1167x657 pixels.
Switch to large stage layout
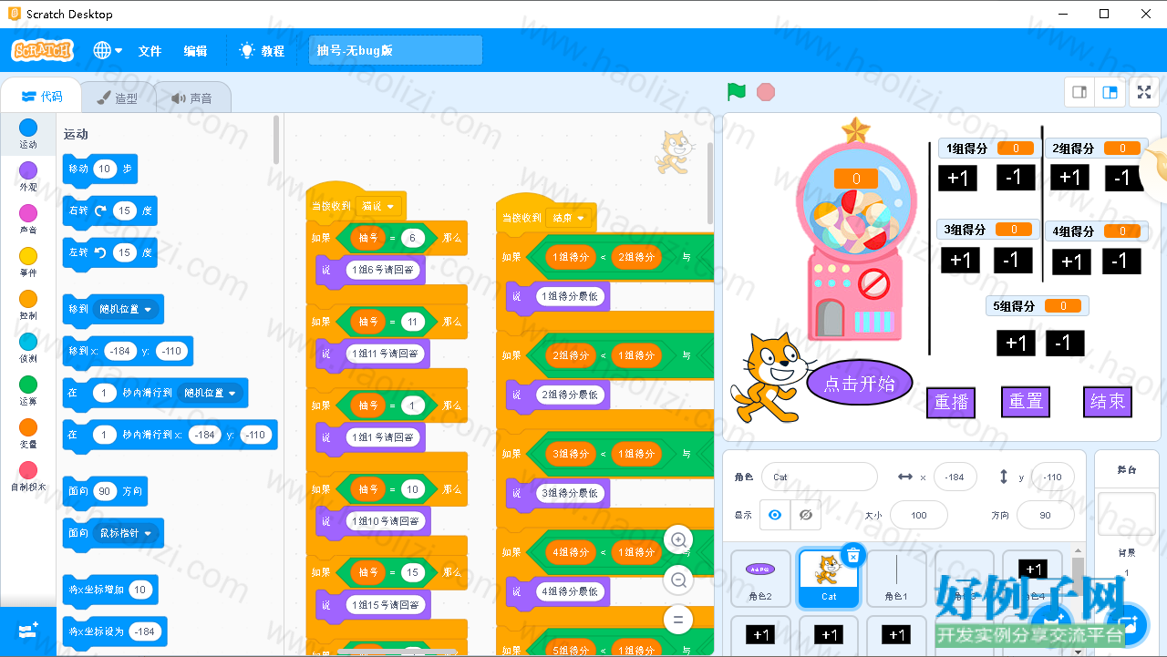[1110, 92]
